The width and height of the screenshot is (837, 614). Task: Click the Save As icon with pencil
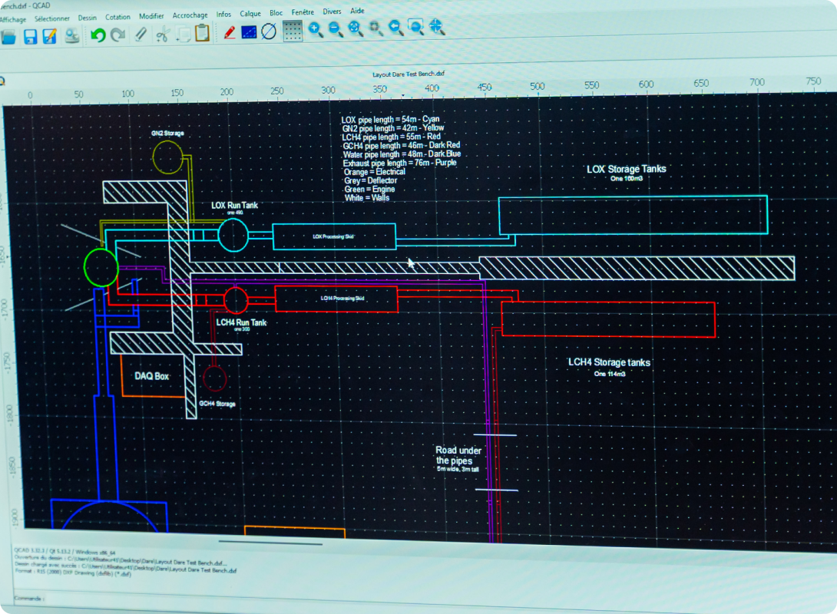50,35
